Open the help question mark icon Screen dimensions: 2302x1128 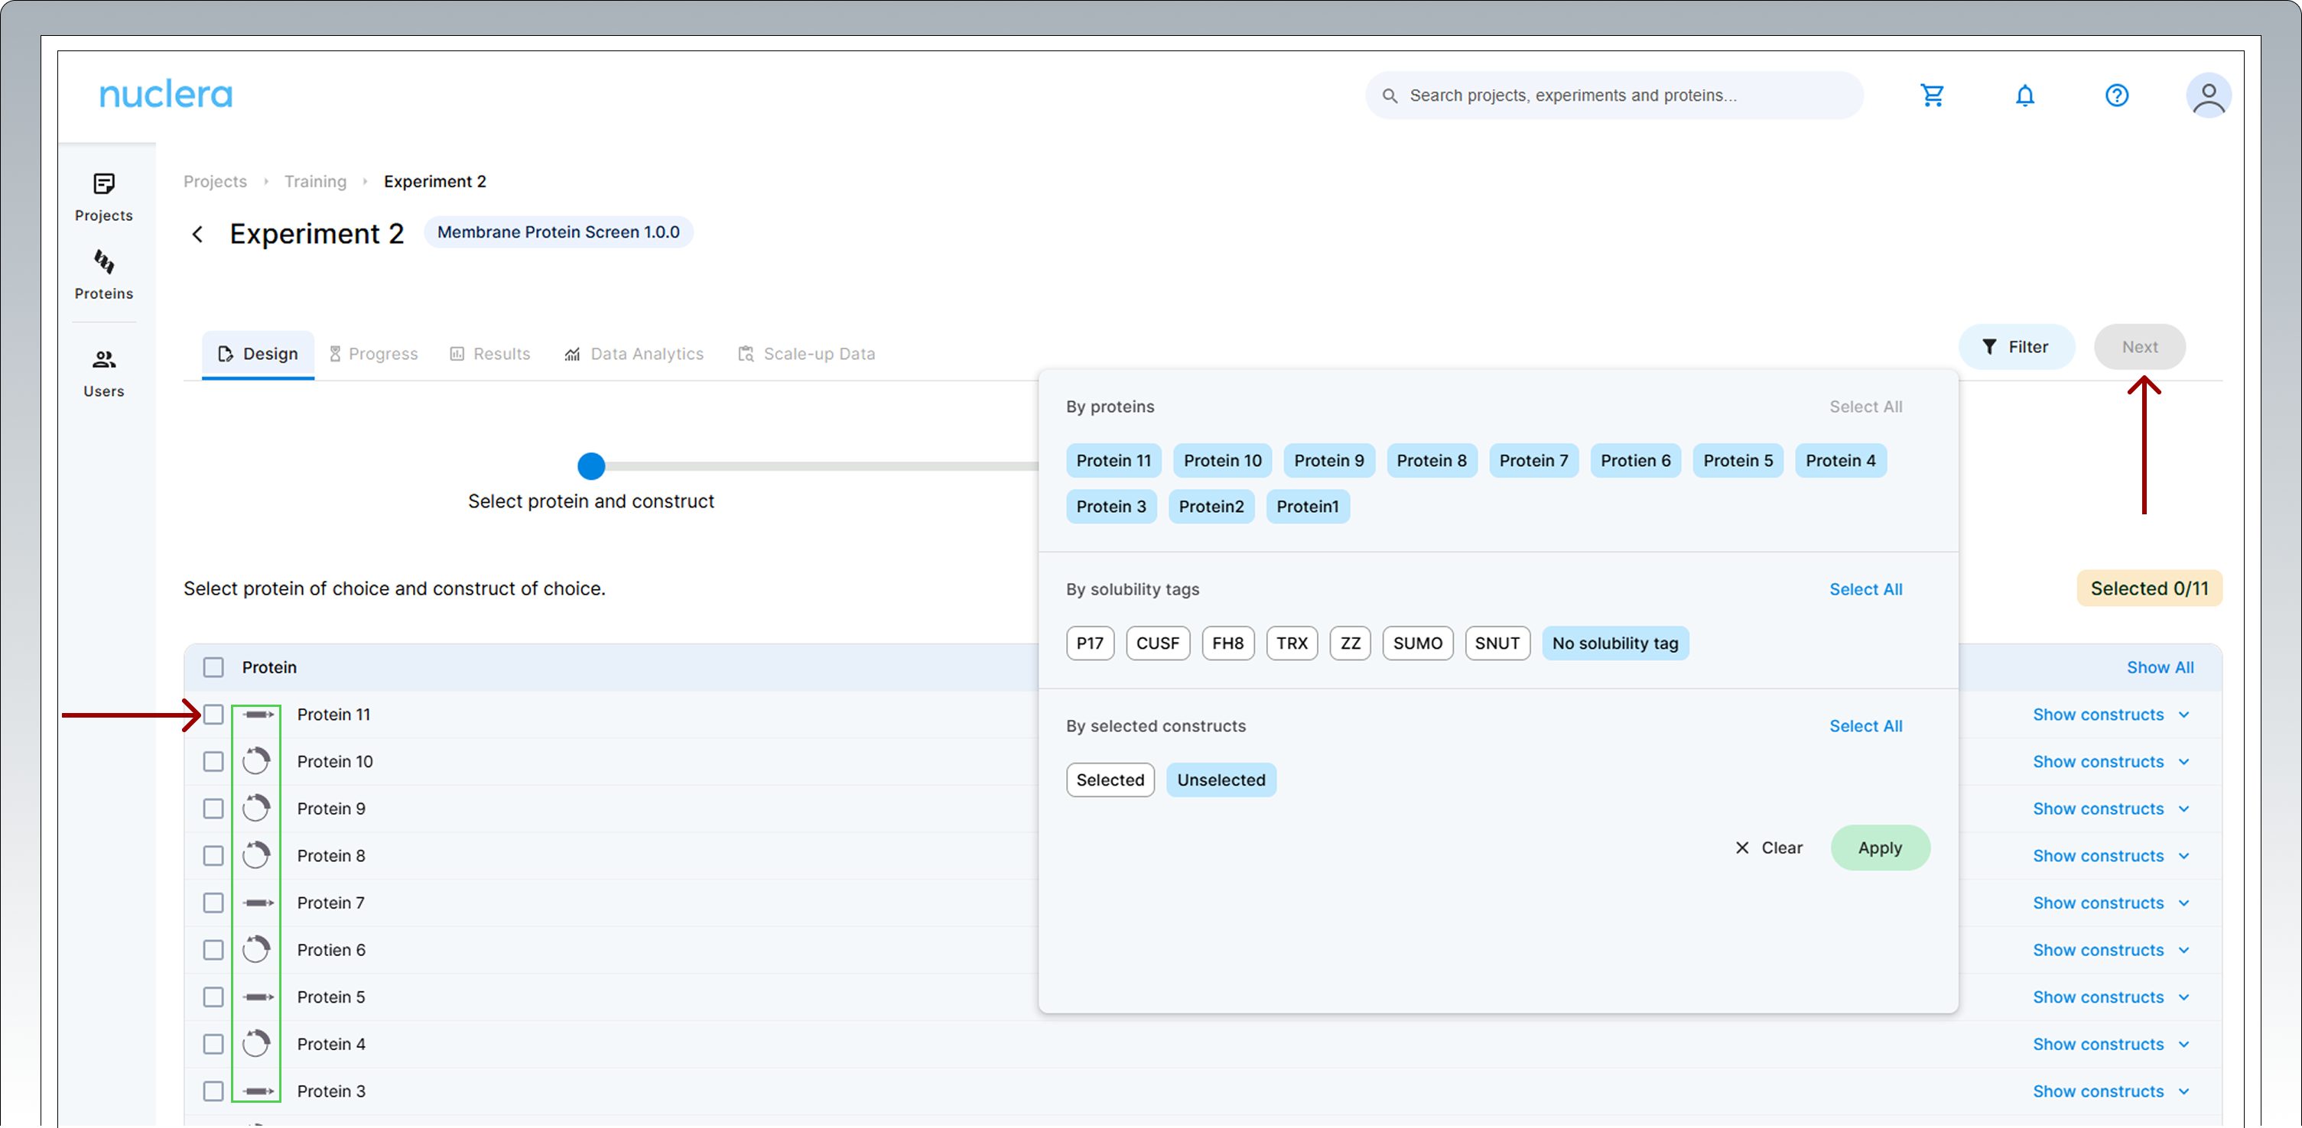(2117, 96)
